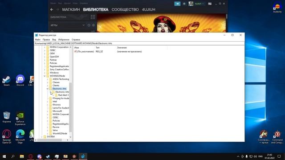Open the Microsoft Edge desktop shortcut
The width and height of the screenshot is (285, 160).
[x=20, y=137]
